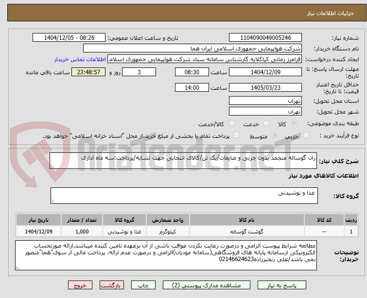Toggle the اسناد خزانه اسلامی payment checkbox
Image resolution: width=367 pixels, height=298 pixels.
[x=237, y=134]
